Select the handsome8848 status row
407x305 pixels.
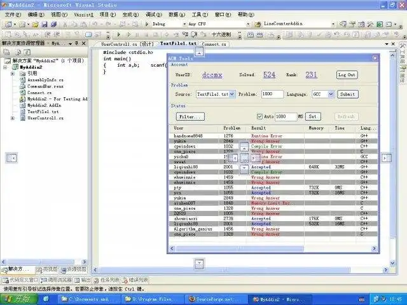tap(273, 136)
